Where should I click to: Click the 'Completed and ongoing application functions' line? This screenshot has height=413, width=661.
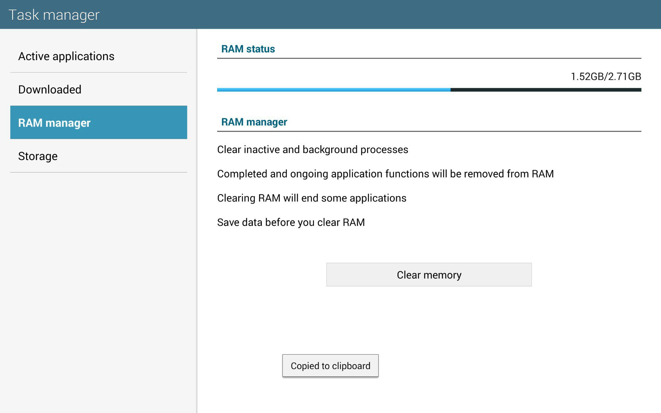[385, 174]
